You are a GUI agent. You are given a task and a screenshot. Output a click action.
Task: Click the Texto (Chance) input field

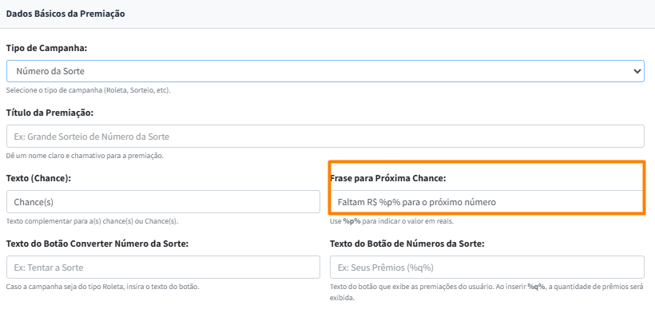(x=163, y=202)
